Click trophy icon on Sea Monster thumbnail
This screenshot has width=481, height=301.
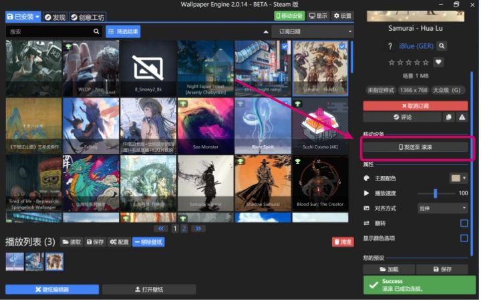(183, 104)
